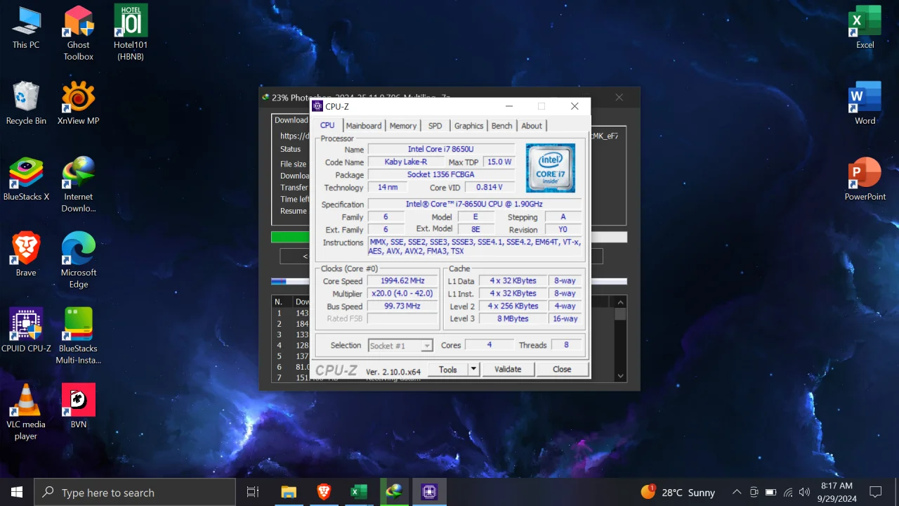Open volume control in system tray
Viewport: 899px width, 506px height.
point(804,492)
